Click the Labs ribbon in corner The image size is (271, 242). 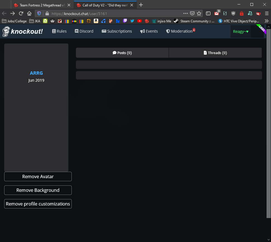pyautogui.click(x=262, y=29)
